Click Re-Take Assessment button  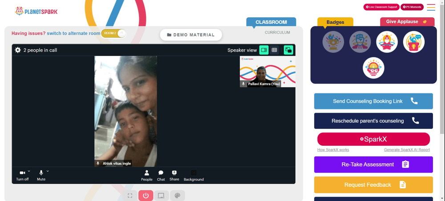(373, 165)
